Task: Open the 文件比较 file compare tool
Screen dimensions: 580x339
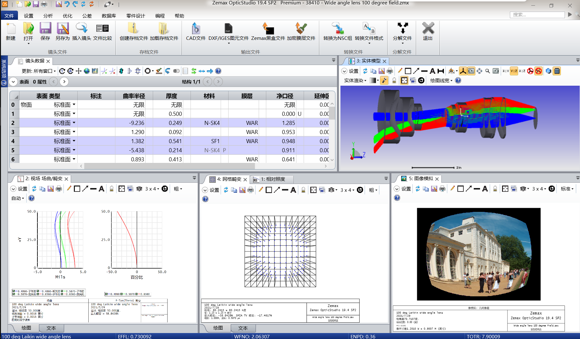Action: point(102,32)
